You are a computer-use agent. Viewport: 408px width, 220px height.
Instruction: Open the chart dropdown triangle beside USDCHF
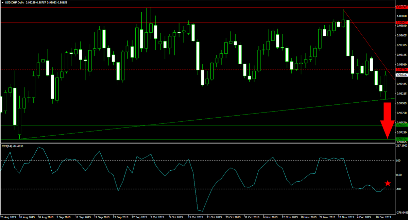point(3,3)
